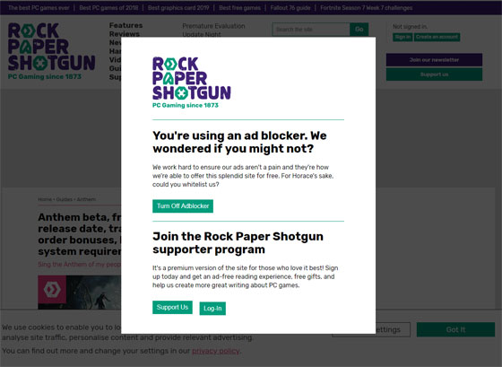Open the Premature Evaluation link
502x367 pixels.
tap(213, 26)
